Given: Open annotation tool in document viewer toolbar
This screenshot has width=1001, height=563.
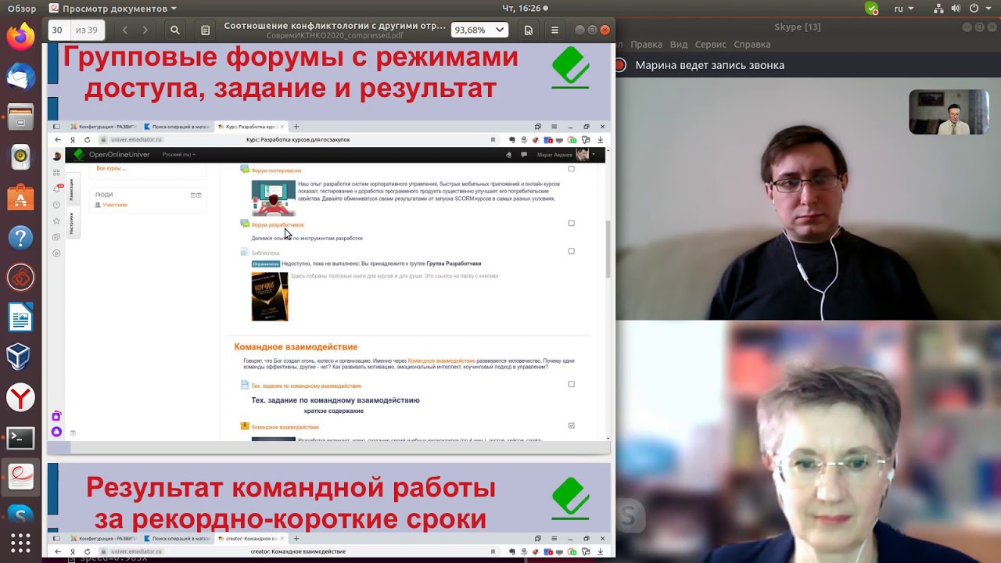Looking at the screenshot, I should 205,30.
